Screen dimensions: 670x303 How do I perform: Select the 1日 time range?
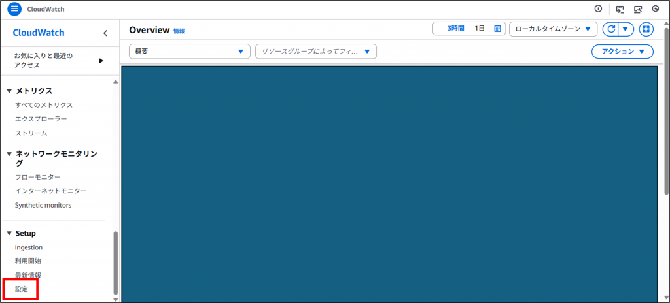pos(480,29)
